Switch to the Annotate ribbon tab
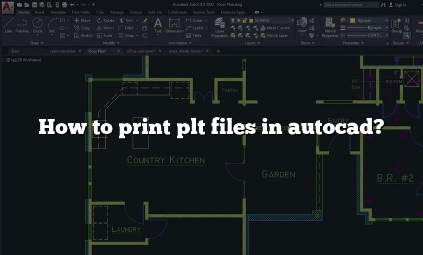423x255 pixels. [x=58, y=12]
